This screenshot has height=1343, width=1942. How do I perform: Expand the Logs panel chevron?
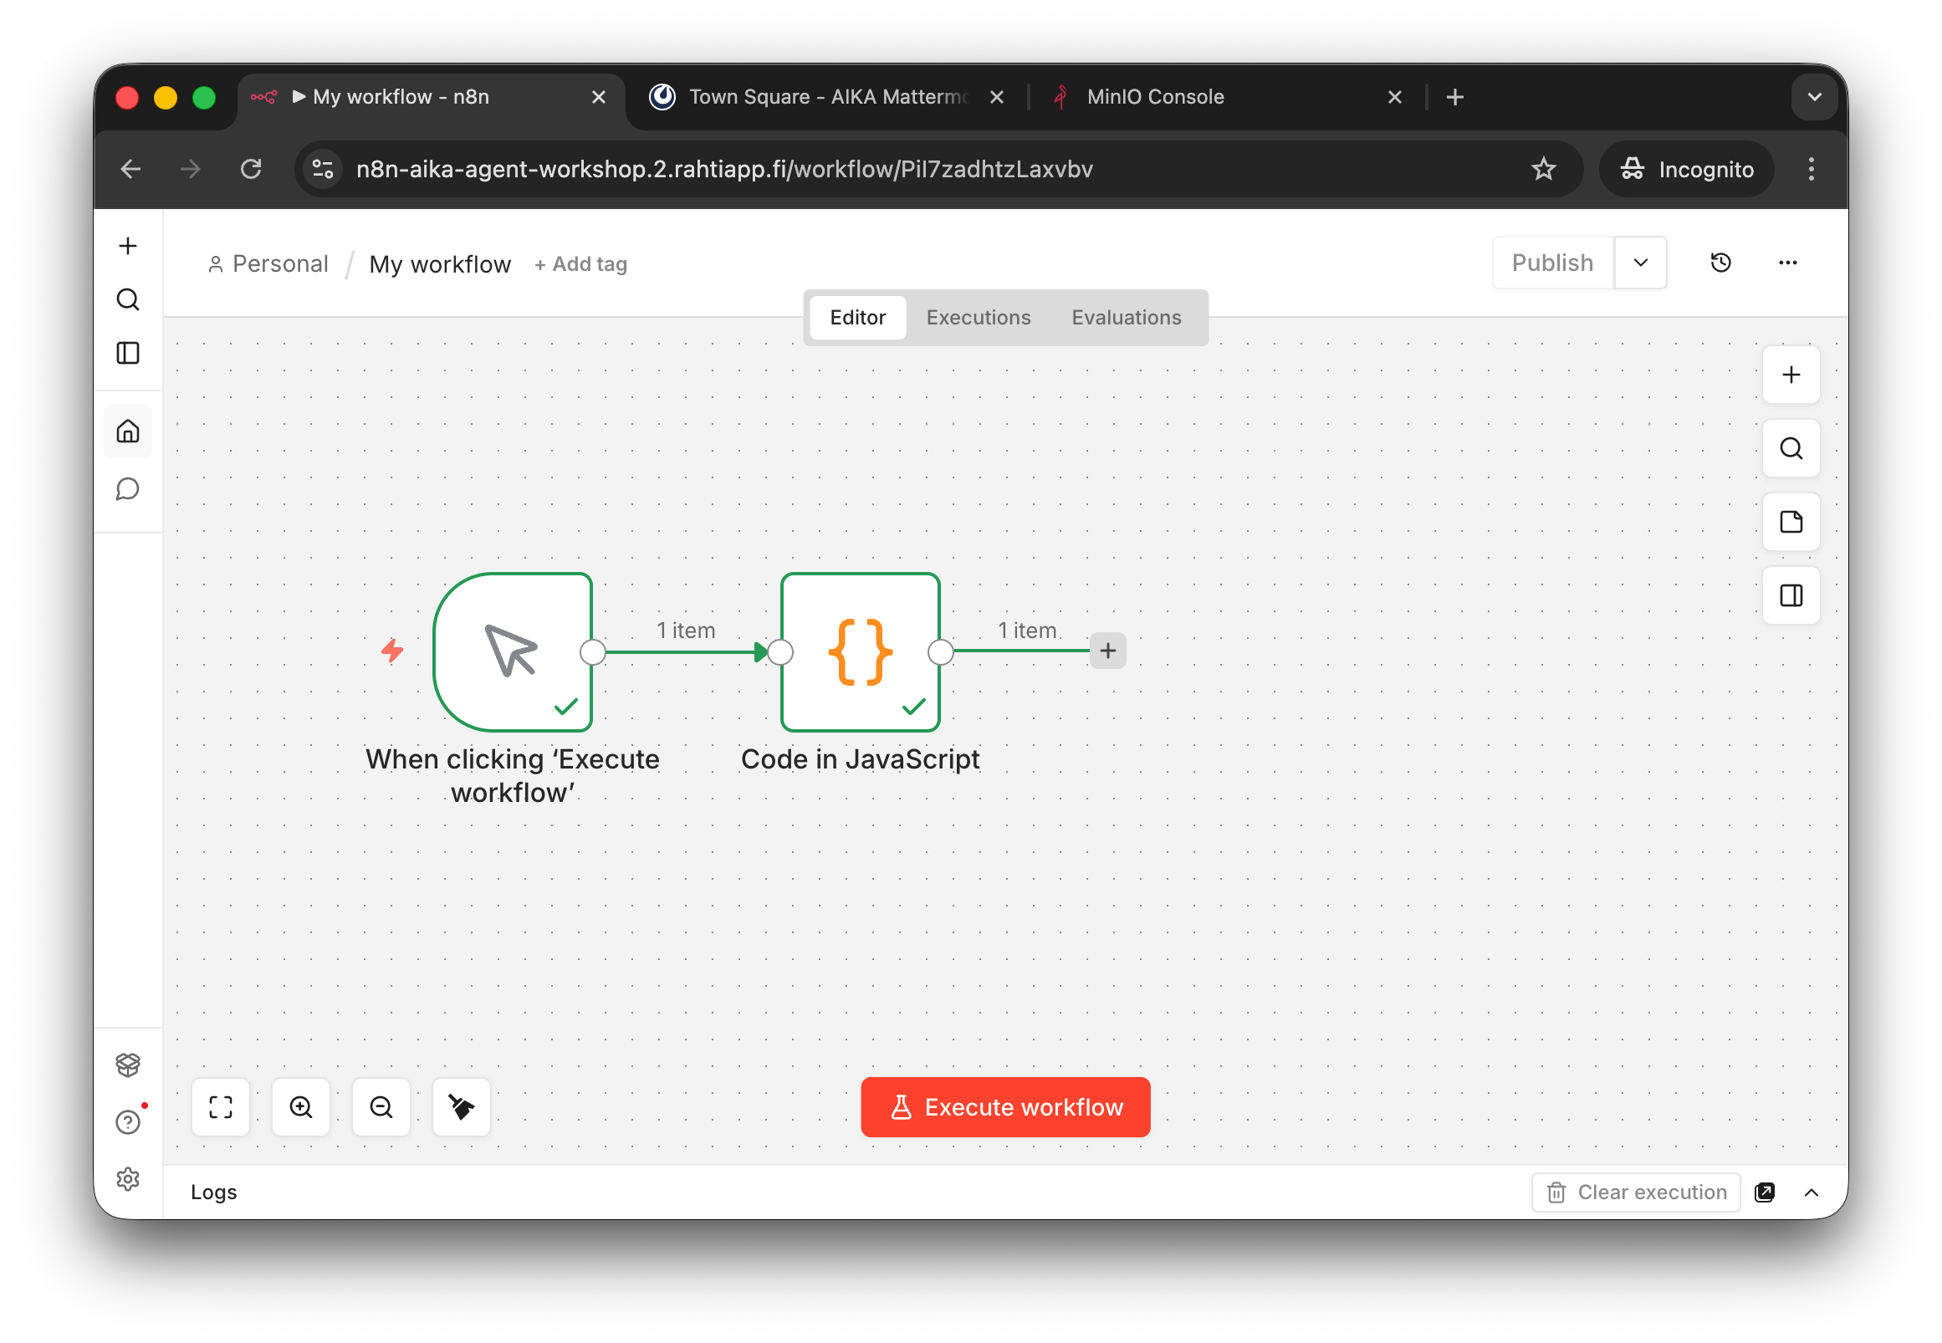click(1812, 1192)
